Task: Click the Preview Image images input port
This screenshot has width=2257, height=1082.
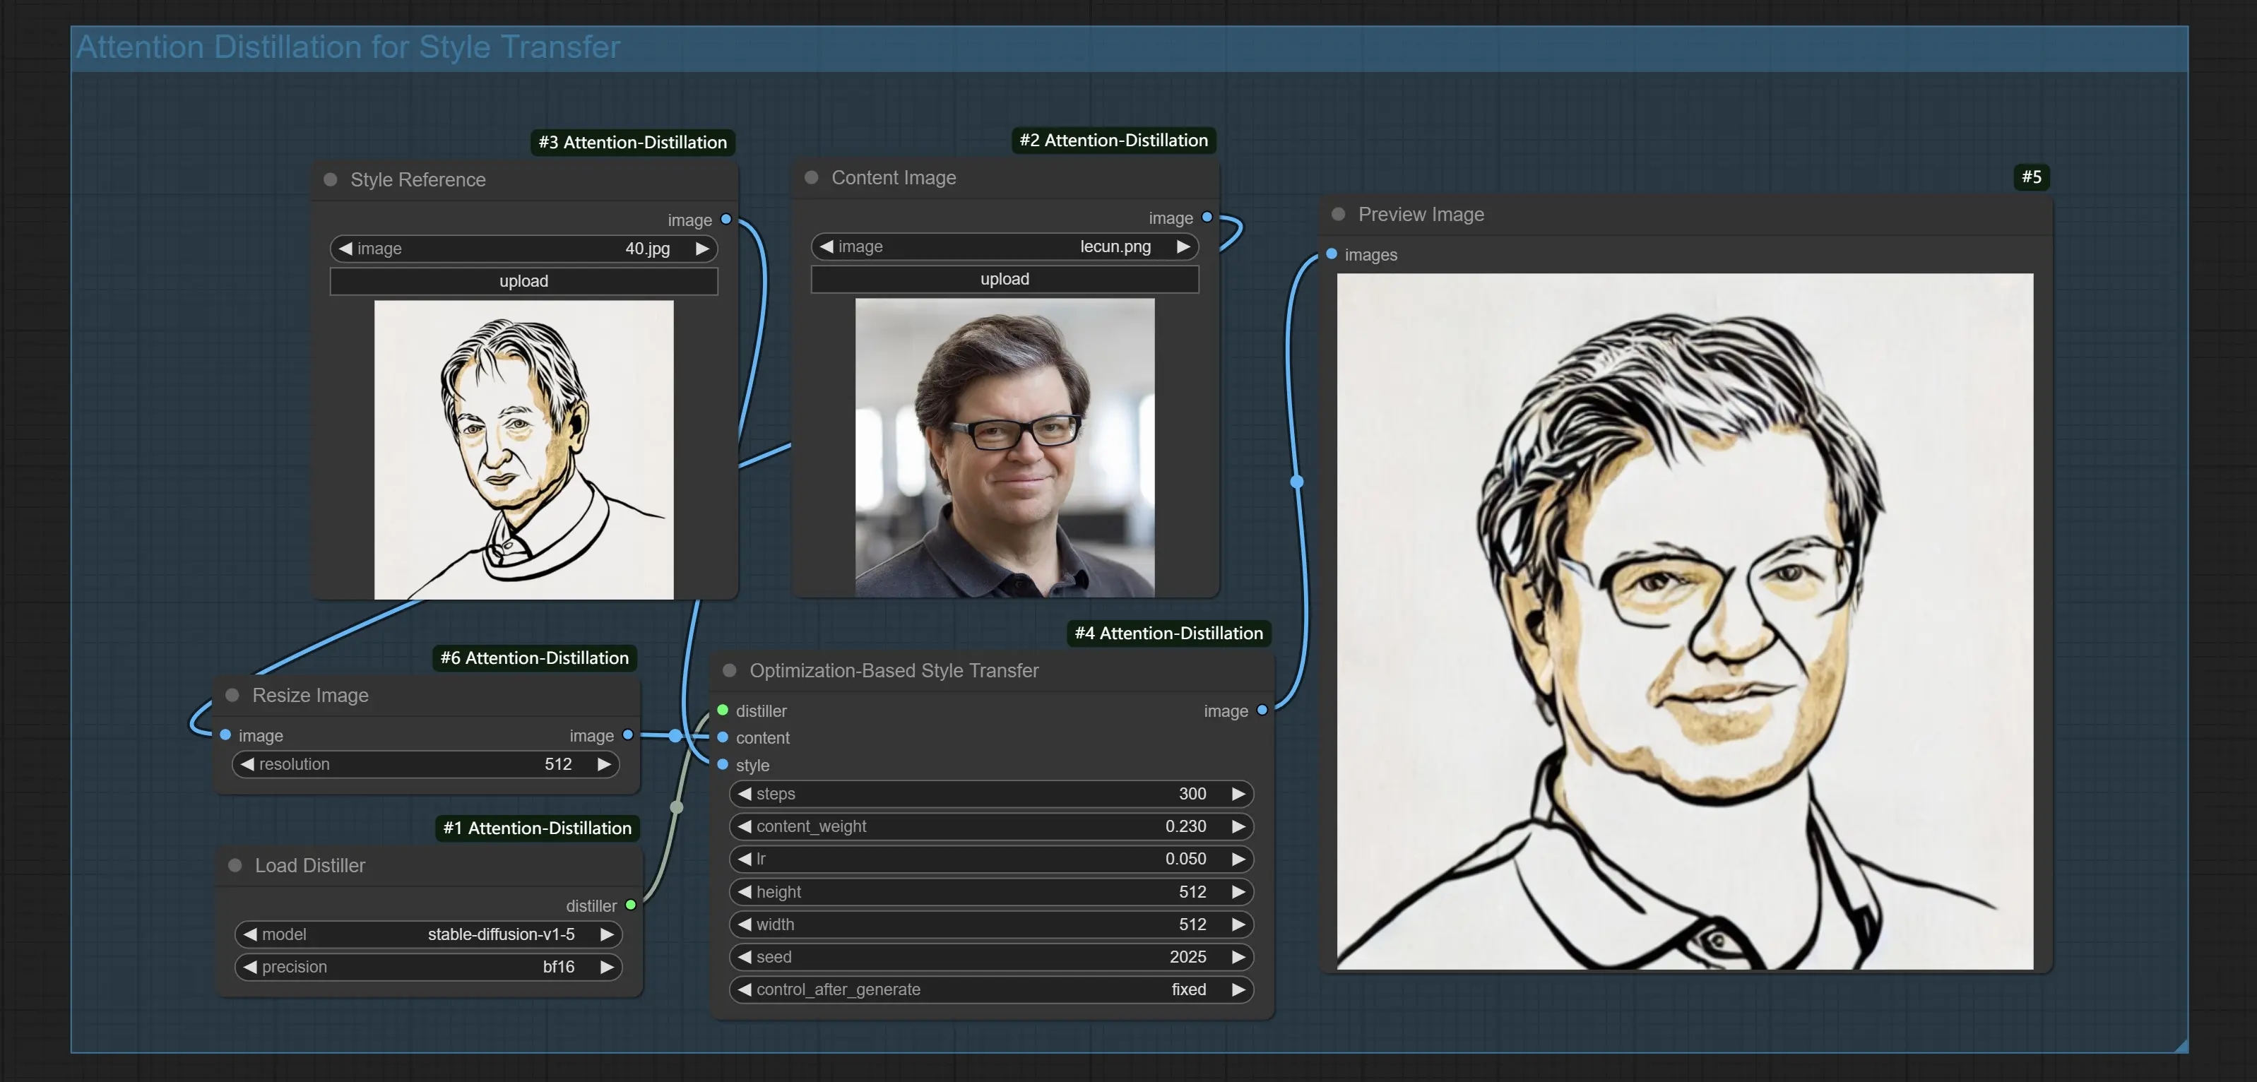Action: click(1332, 254)
